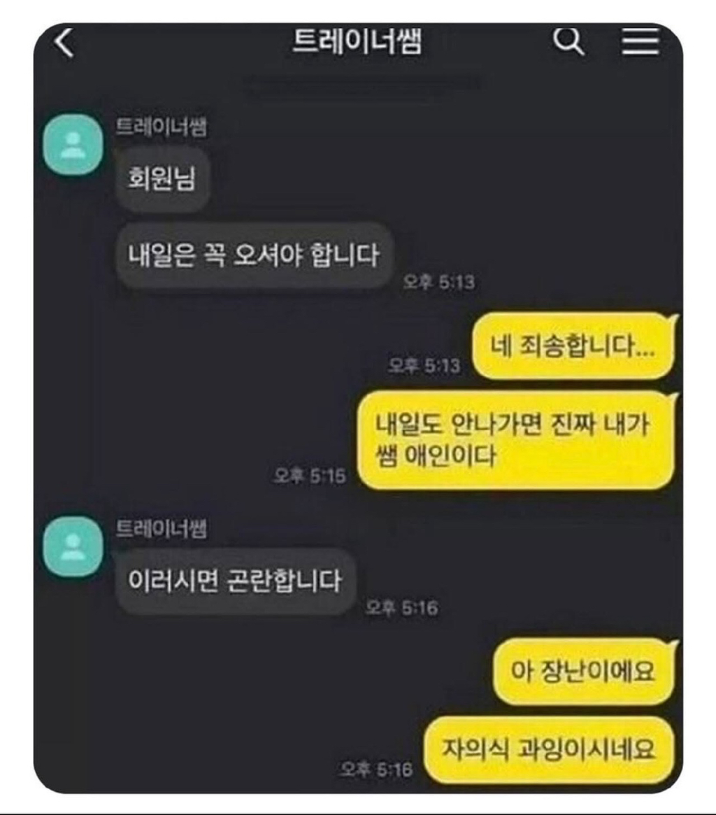Select the chat title 트레이너쌤
The width and height of the screenshot is (716, 815).
[357, 41]
